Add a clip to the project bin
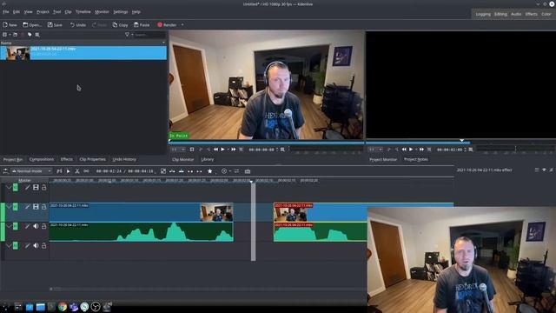Viewport: 556px width, 313px height. (x=4, y=35)
